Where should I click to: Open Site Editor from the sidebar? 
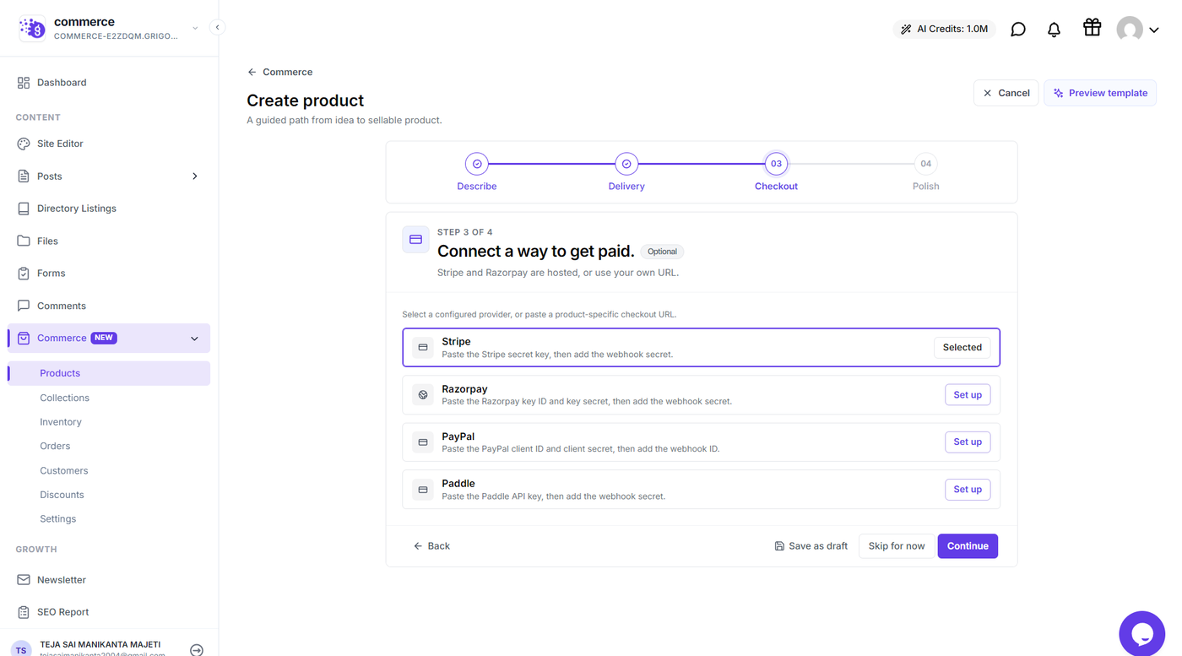(x=60, y=144)
